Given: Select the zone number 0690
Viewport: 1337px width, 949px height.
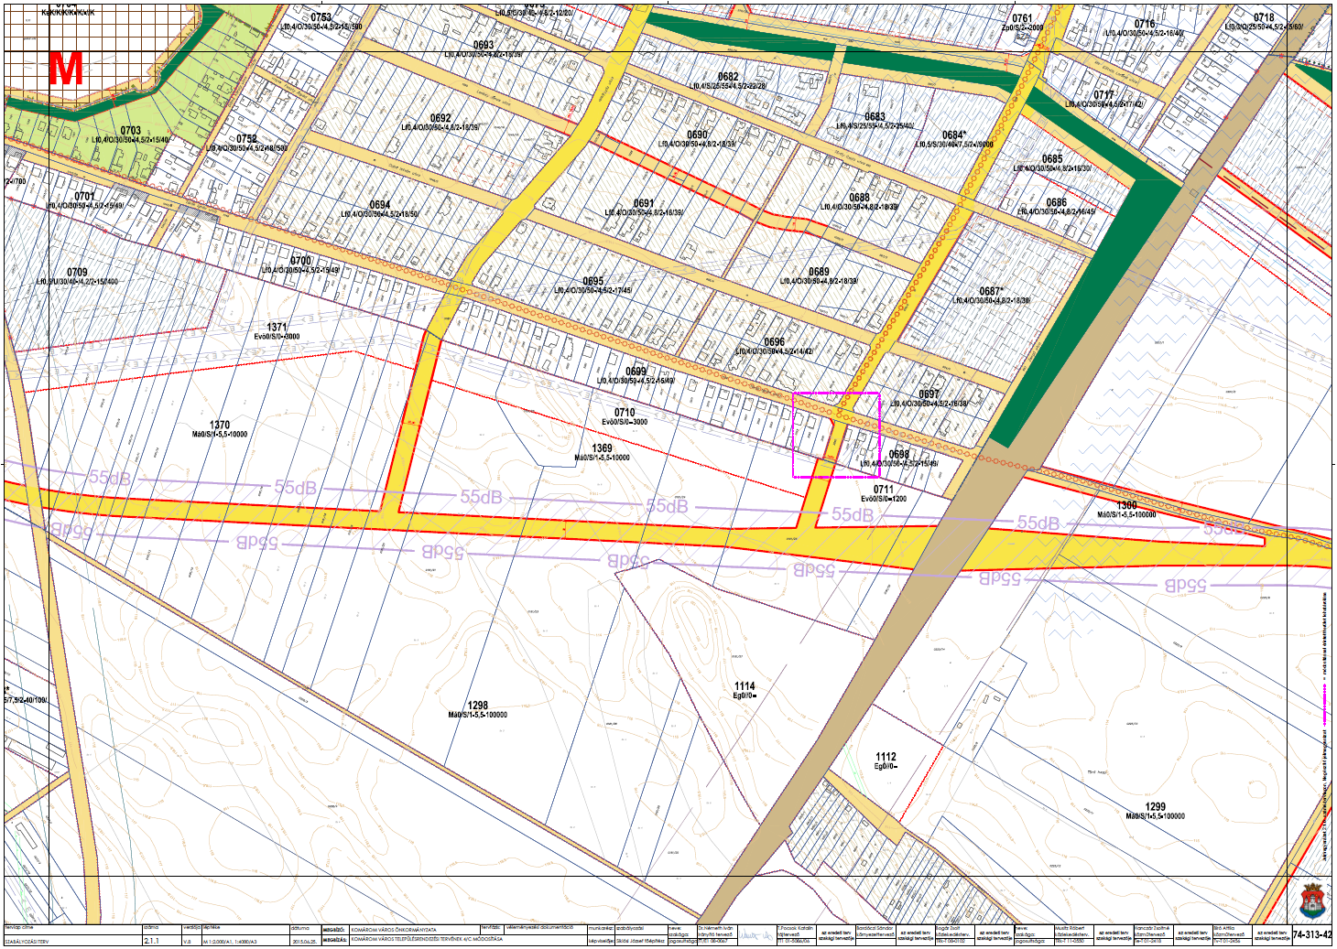Looking at the screenshot, I should tap(697, 135).
